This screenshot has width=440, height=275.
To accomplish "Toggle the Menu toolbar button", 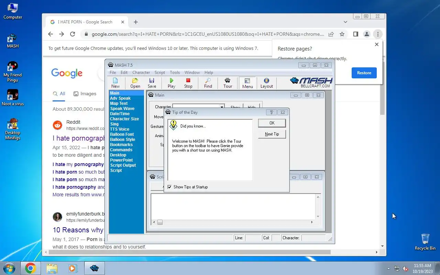I will (x=247, y=83).
